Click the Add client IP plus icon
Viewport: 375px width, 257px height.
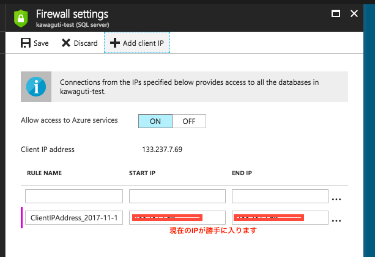115,43
